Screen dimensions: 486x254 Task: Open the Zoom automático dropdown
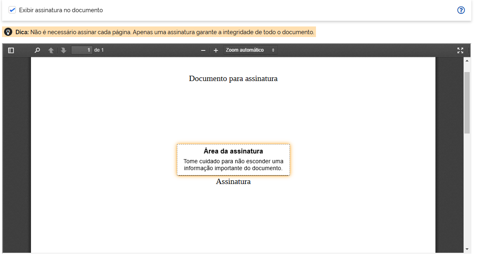tap(250, 50)
